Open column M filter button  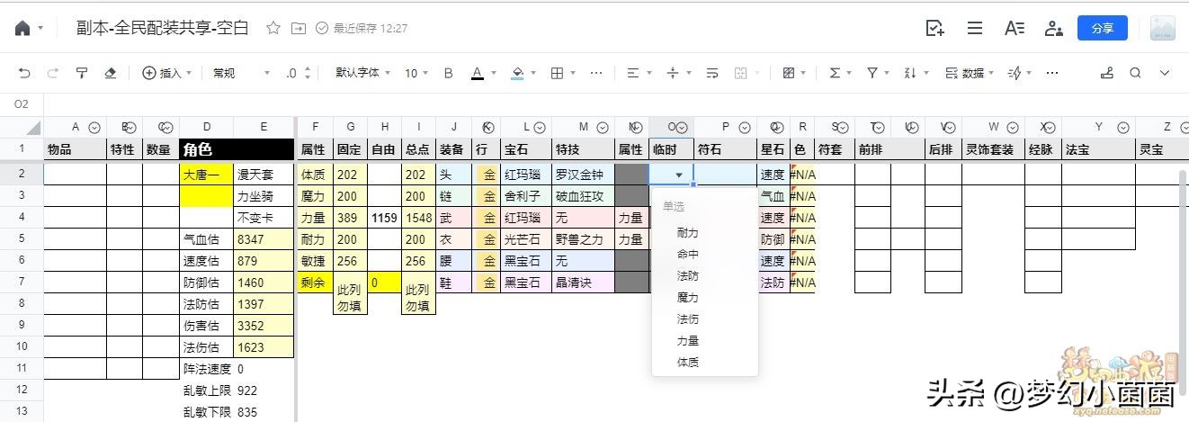click(x=603, y=128)
